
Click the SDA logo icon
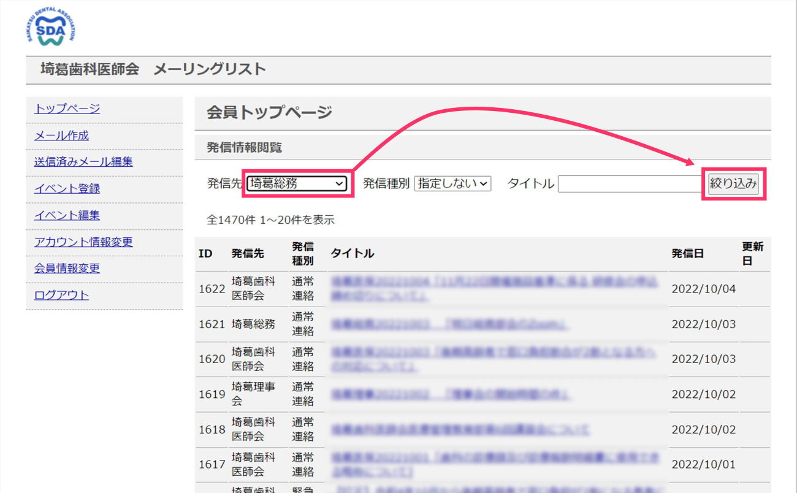(x=51, y=28)
